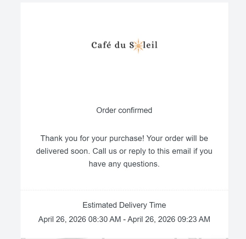Click the "Order confirmed" heading

(124, 110)
